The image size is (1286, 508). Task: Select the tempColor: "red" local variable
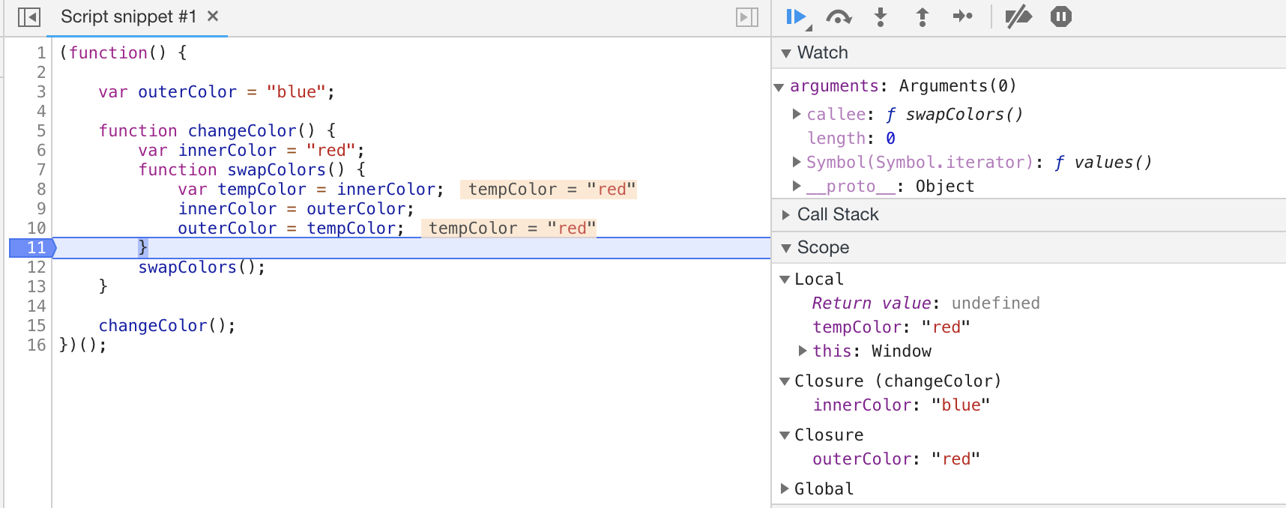[x=892, y=327]
